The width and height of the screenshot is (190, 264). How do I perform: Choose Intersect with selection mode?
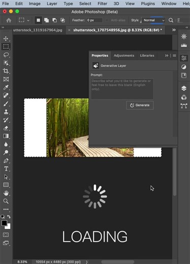tap(62, 20)
